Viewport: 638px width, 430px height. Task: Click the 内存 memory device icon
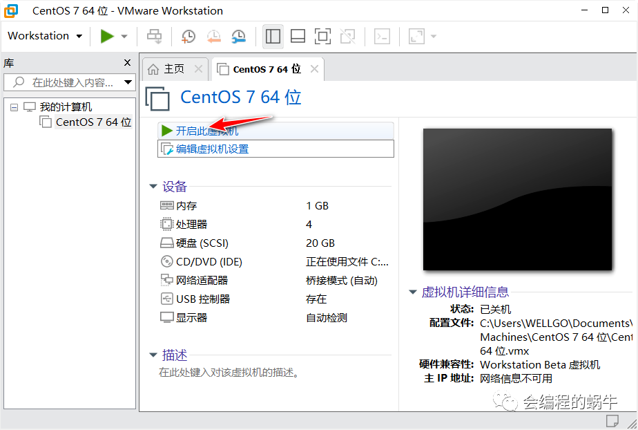[167, 205]
